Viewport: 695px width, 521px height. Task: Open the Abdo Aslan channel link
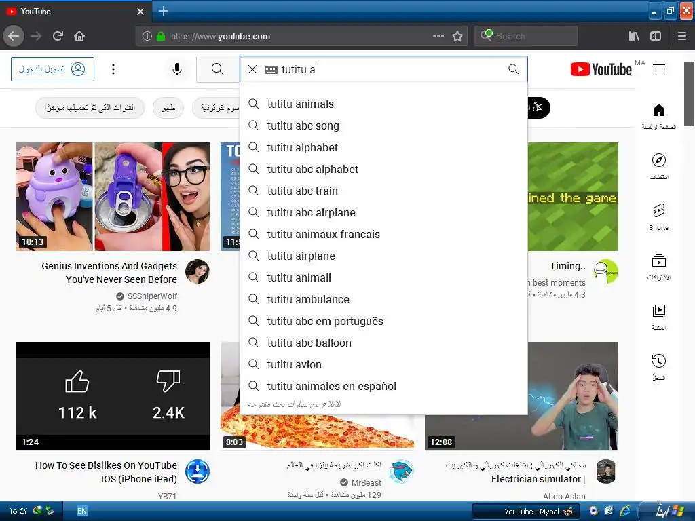[x=564, y=496]
